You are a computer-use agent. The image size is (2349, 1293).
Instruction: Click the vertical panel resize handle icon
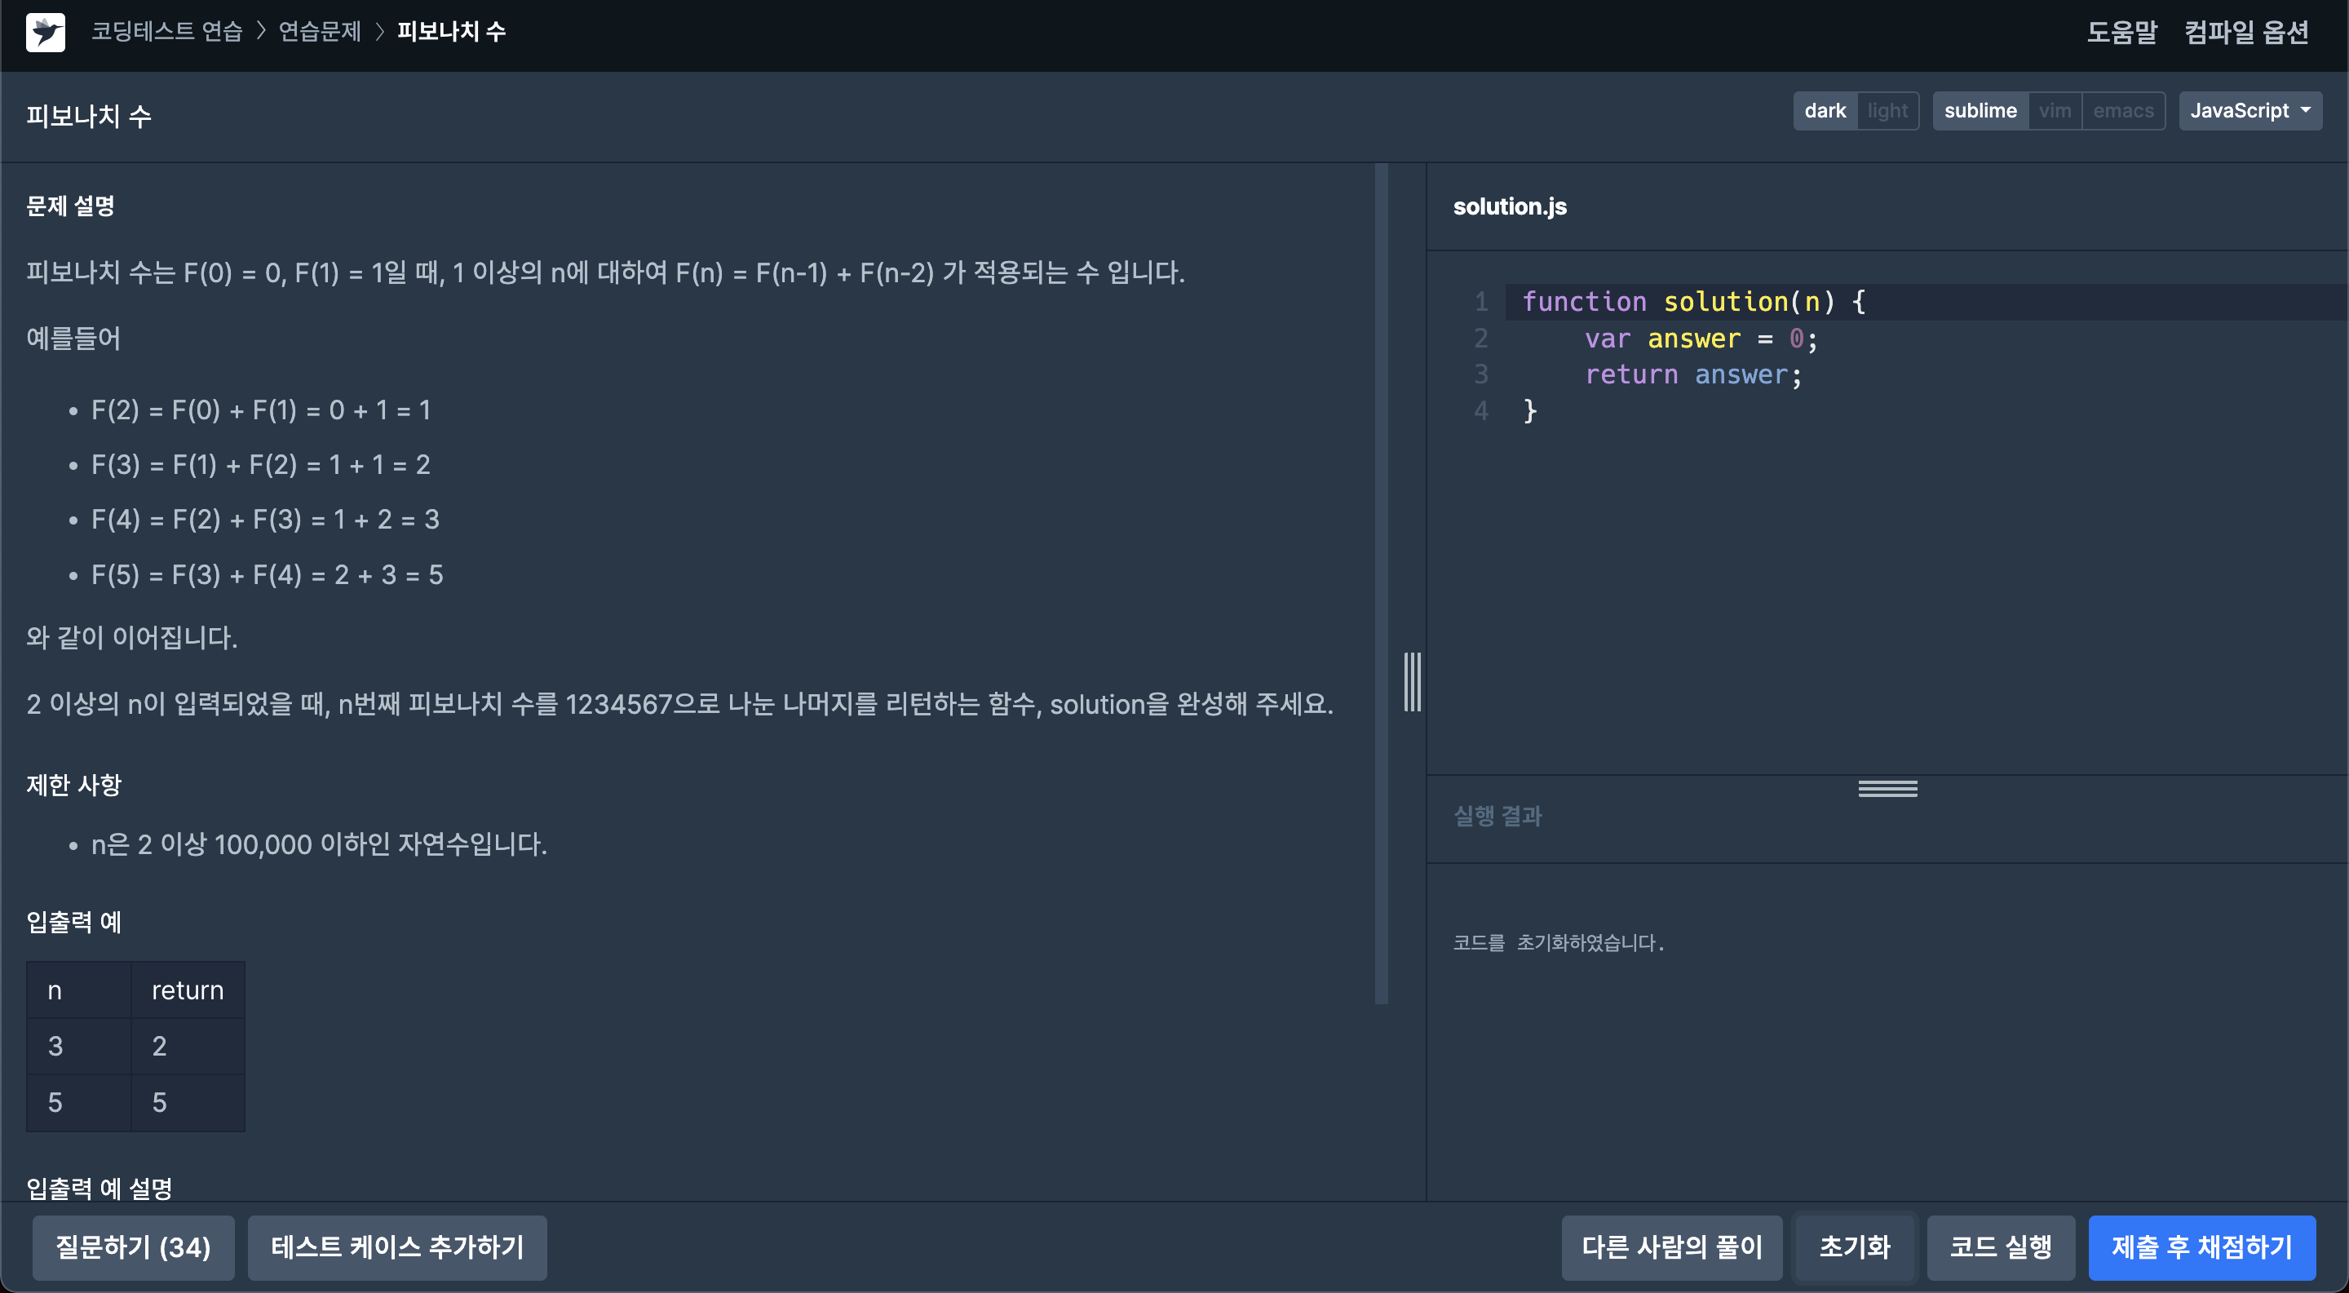(1412, 682)
